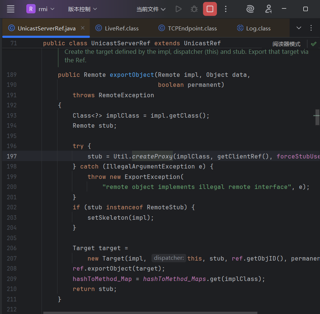Open the user account icon

coord(268,9)
